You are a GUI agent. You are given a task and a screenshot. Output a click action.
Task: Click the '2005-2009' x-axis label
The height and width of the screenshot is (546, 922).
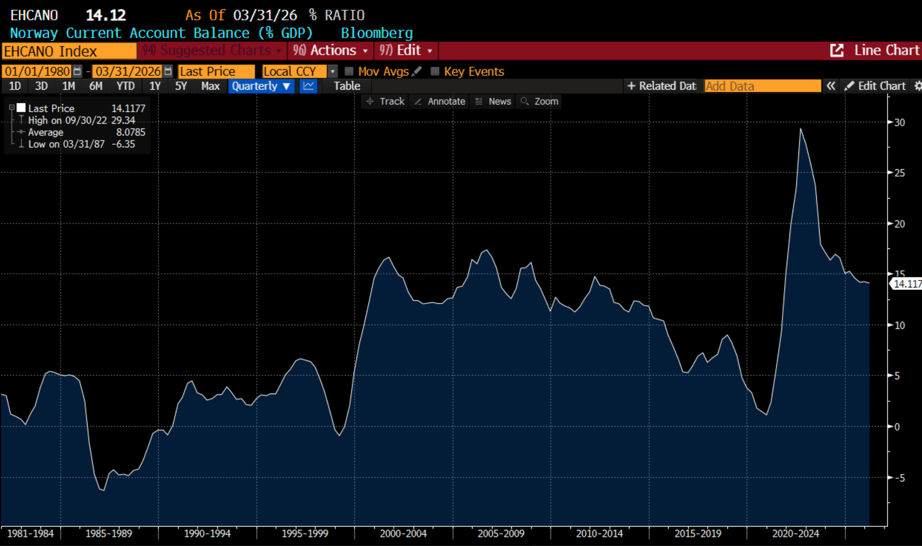click(501, 533)
